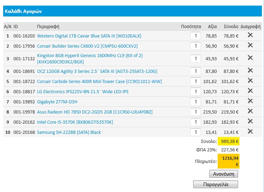The width and height of the screenshot is (264, 192).
Task: Delete Corsair Carbide 400R case row
Action: pos(250,81)
